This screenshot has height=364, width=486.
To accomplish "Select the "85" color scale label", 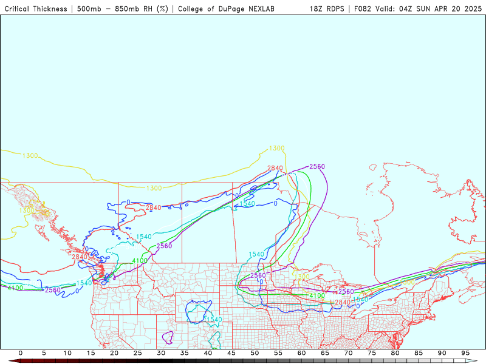I will [419, 353].
